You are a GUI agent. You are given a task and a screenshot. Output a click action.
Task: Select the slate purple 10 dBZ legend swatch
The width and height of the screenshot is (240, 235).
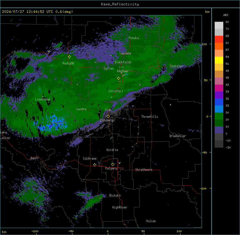pos(219,130)
